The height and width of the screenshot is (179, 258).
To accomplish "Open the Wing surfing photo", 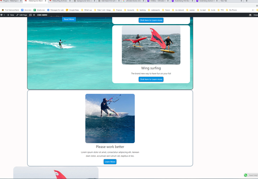I will pyautogui.click(x=151, y=45).
